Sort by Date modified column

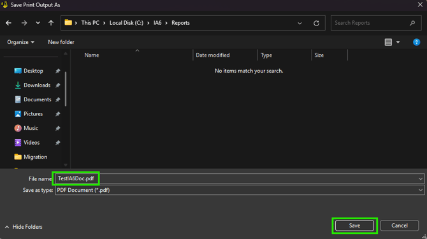pyautogui.click(x=213, y=55)
